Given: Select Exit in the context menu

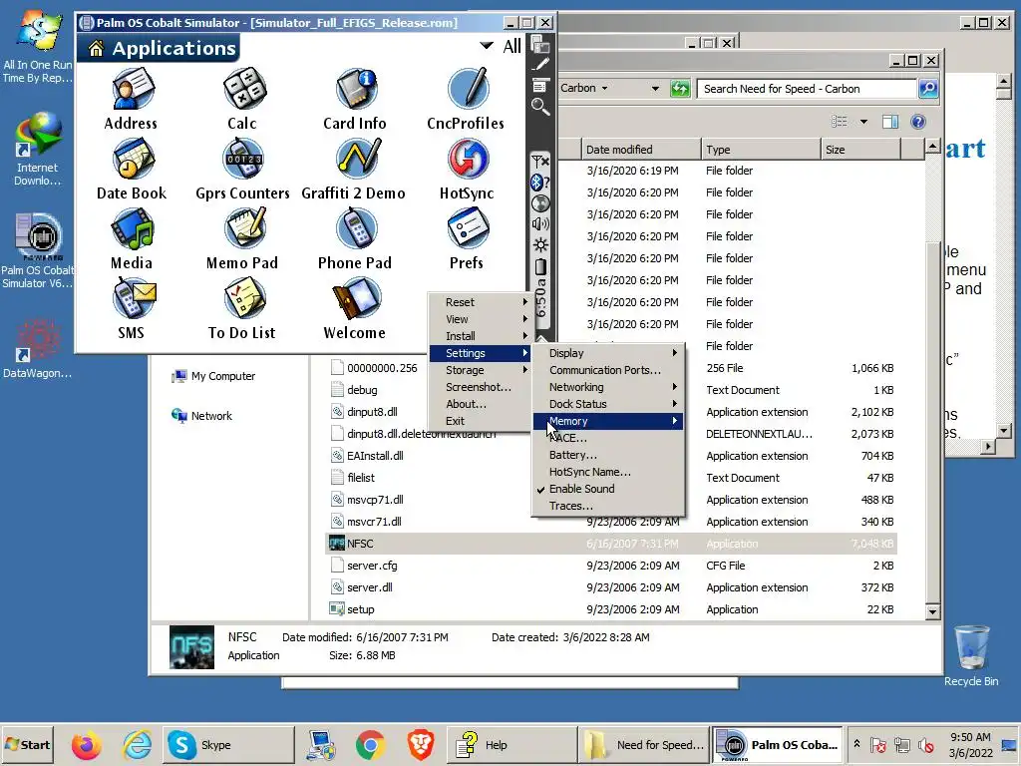Looking at the screenshot, I should [x=480, y=421].
